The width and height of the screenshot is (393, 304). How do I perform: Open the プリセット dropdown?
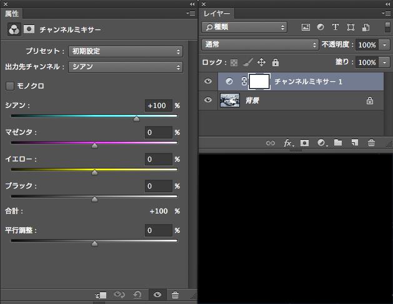pos(126,52)
